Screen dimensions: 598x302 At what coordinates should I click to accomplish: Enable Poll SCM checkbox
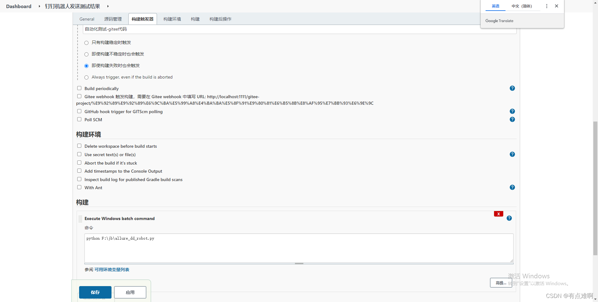[79, 119]
